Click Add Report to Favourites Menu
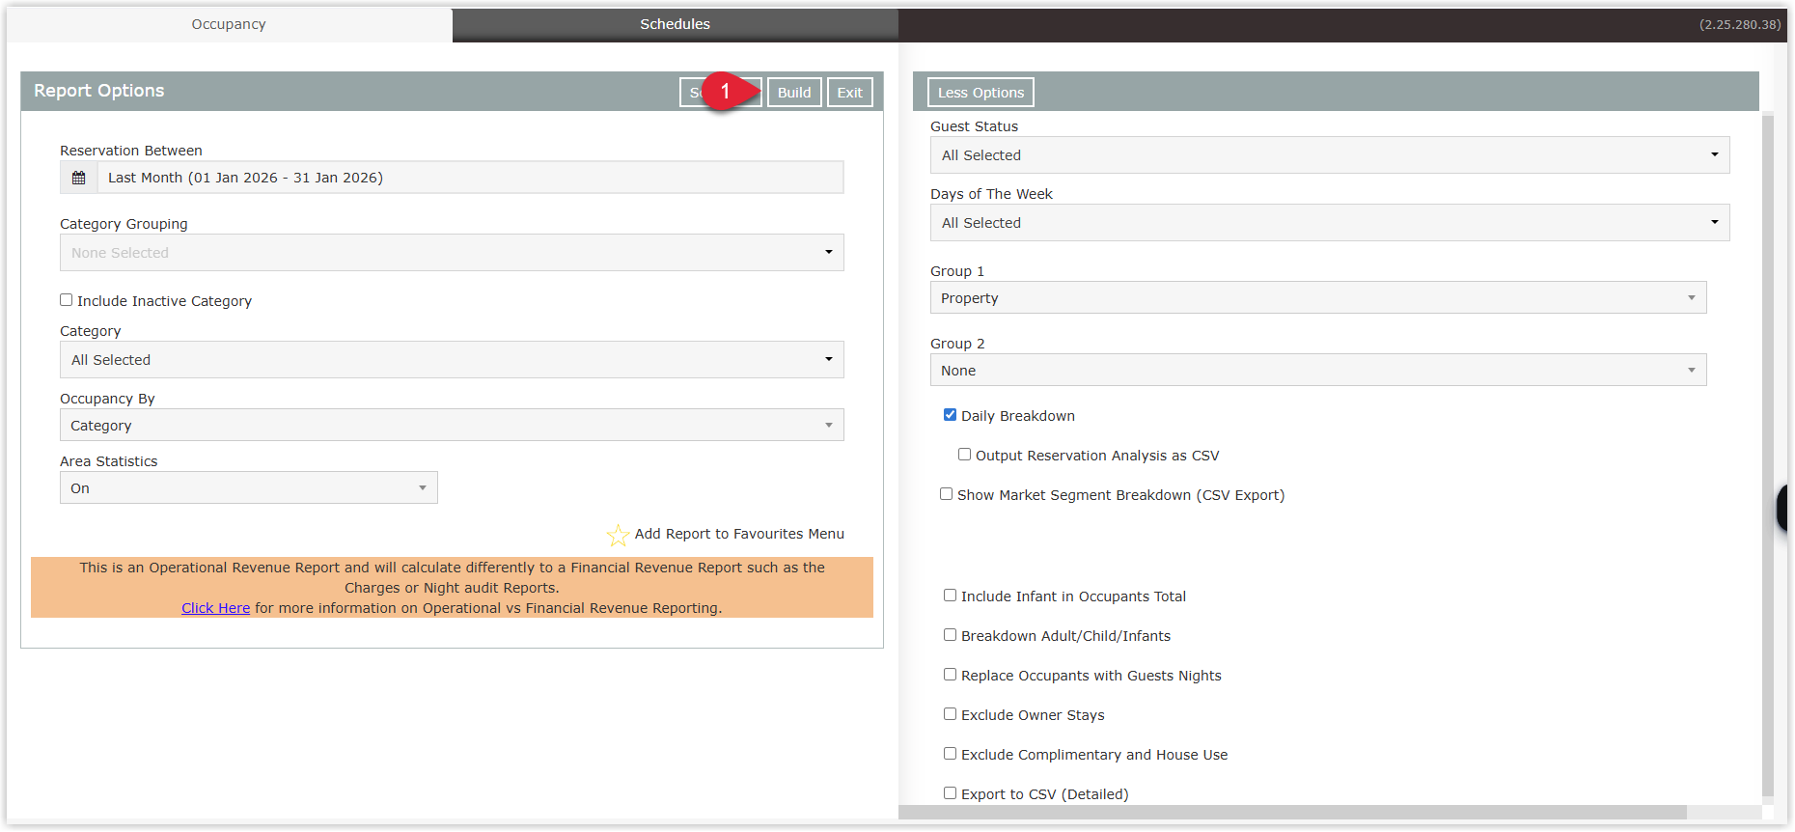The image size is (1795, 832). point(739,534)
